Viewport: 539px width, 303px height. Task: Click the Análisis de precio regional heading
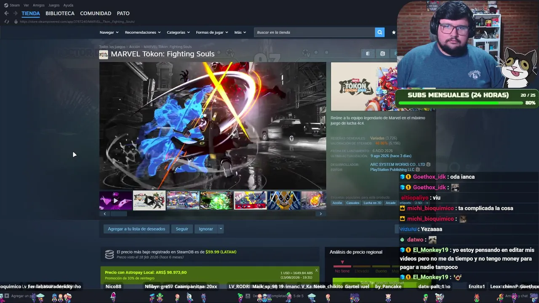point(356,252)
